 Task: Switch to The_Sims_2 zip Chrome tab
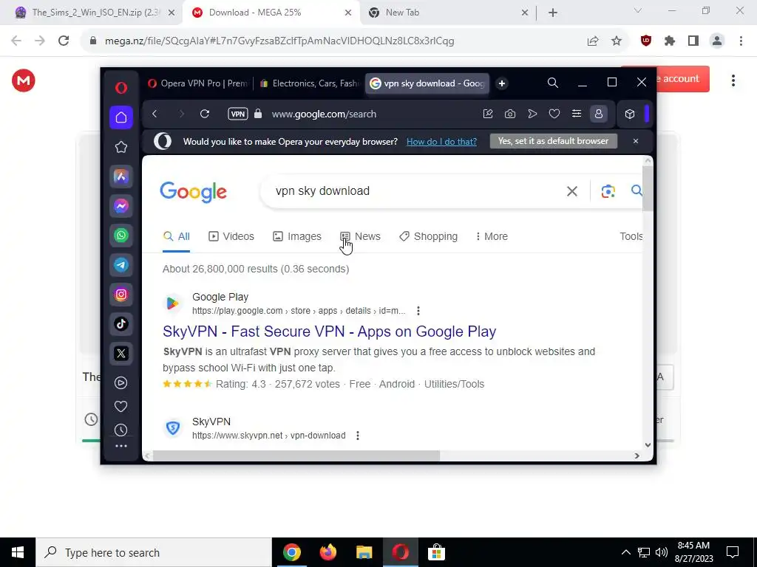click(95, 13)
